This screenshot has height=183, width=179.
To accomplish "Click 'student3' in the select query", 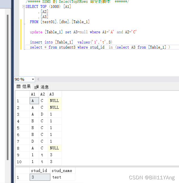I will click(x=67, y=47).
